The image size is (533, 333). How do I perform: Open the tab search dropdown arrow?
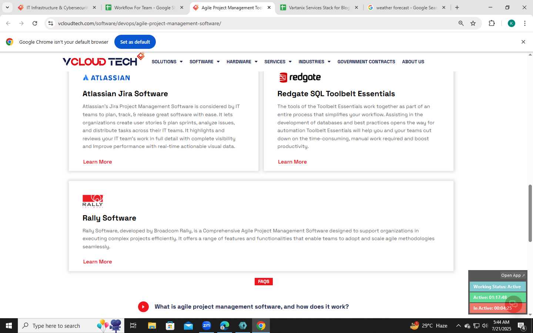click(x=7, y=7)
